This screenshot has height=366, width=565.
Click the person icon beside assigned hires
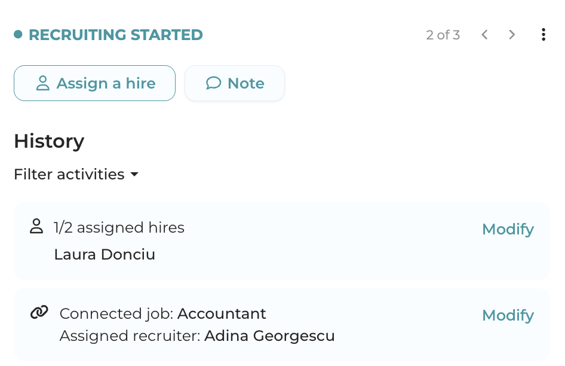[36, 227]
